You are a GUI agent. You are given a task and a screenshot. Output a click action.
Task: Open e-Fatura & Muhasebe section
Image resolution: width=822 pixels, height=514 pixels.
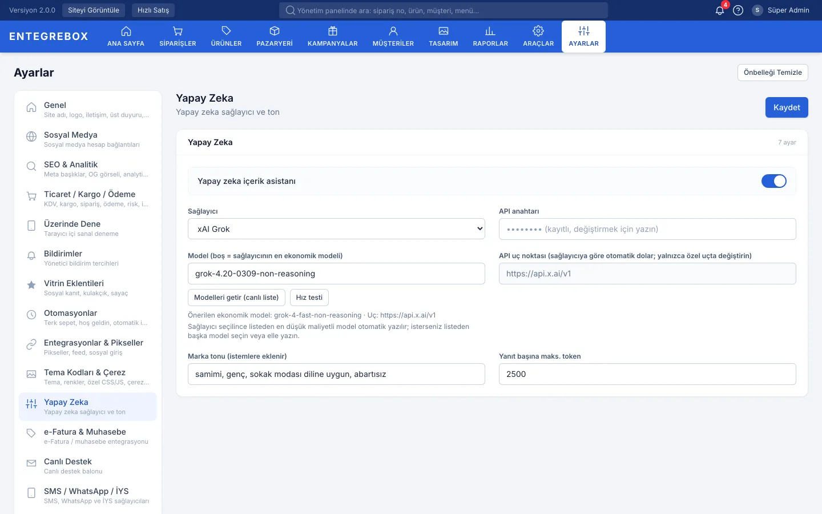(x=88, y=436)
